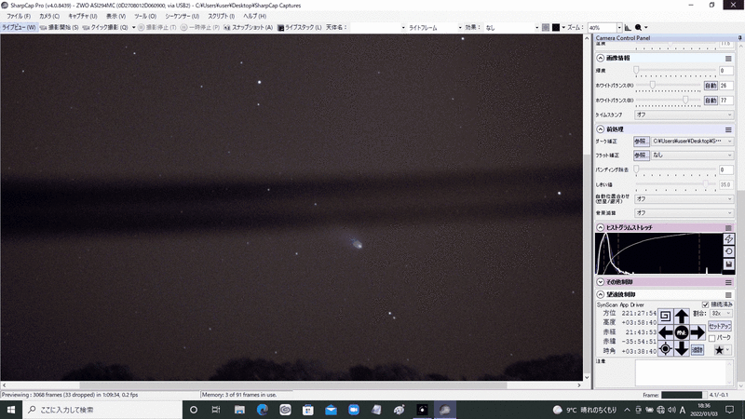This screenshot has width=745, height=419.
Task: Click the 輝度 brightness slider thumb
Action: (636, 71)
